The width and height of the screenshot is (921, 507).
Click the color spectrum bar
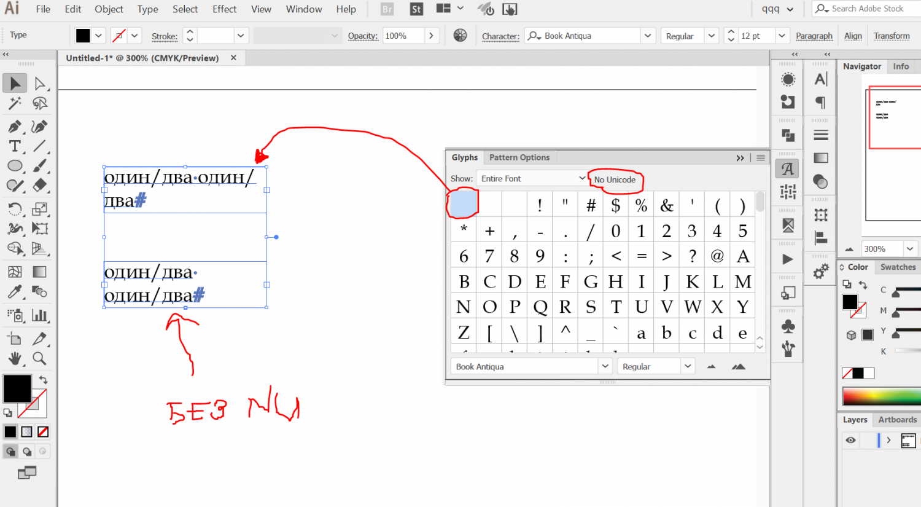[x=882, y=396]
